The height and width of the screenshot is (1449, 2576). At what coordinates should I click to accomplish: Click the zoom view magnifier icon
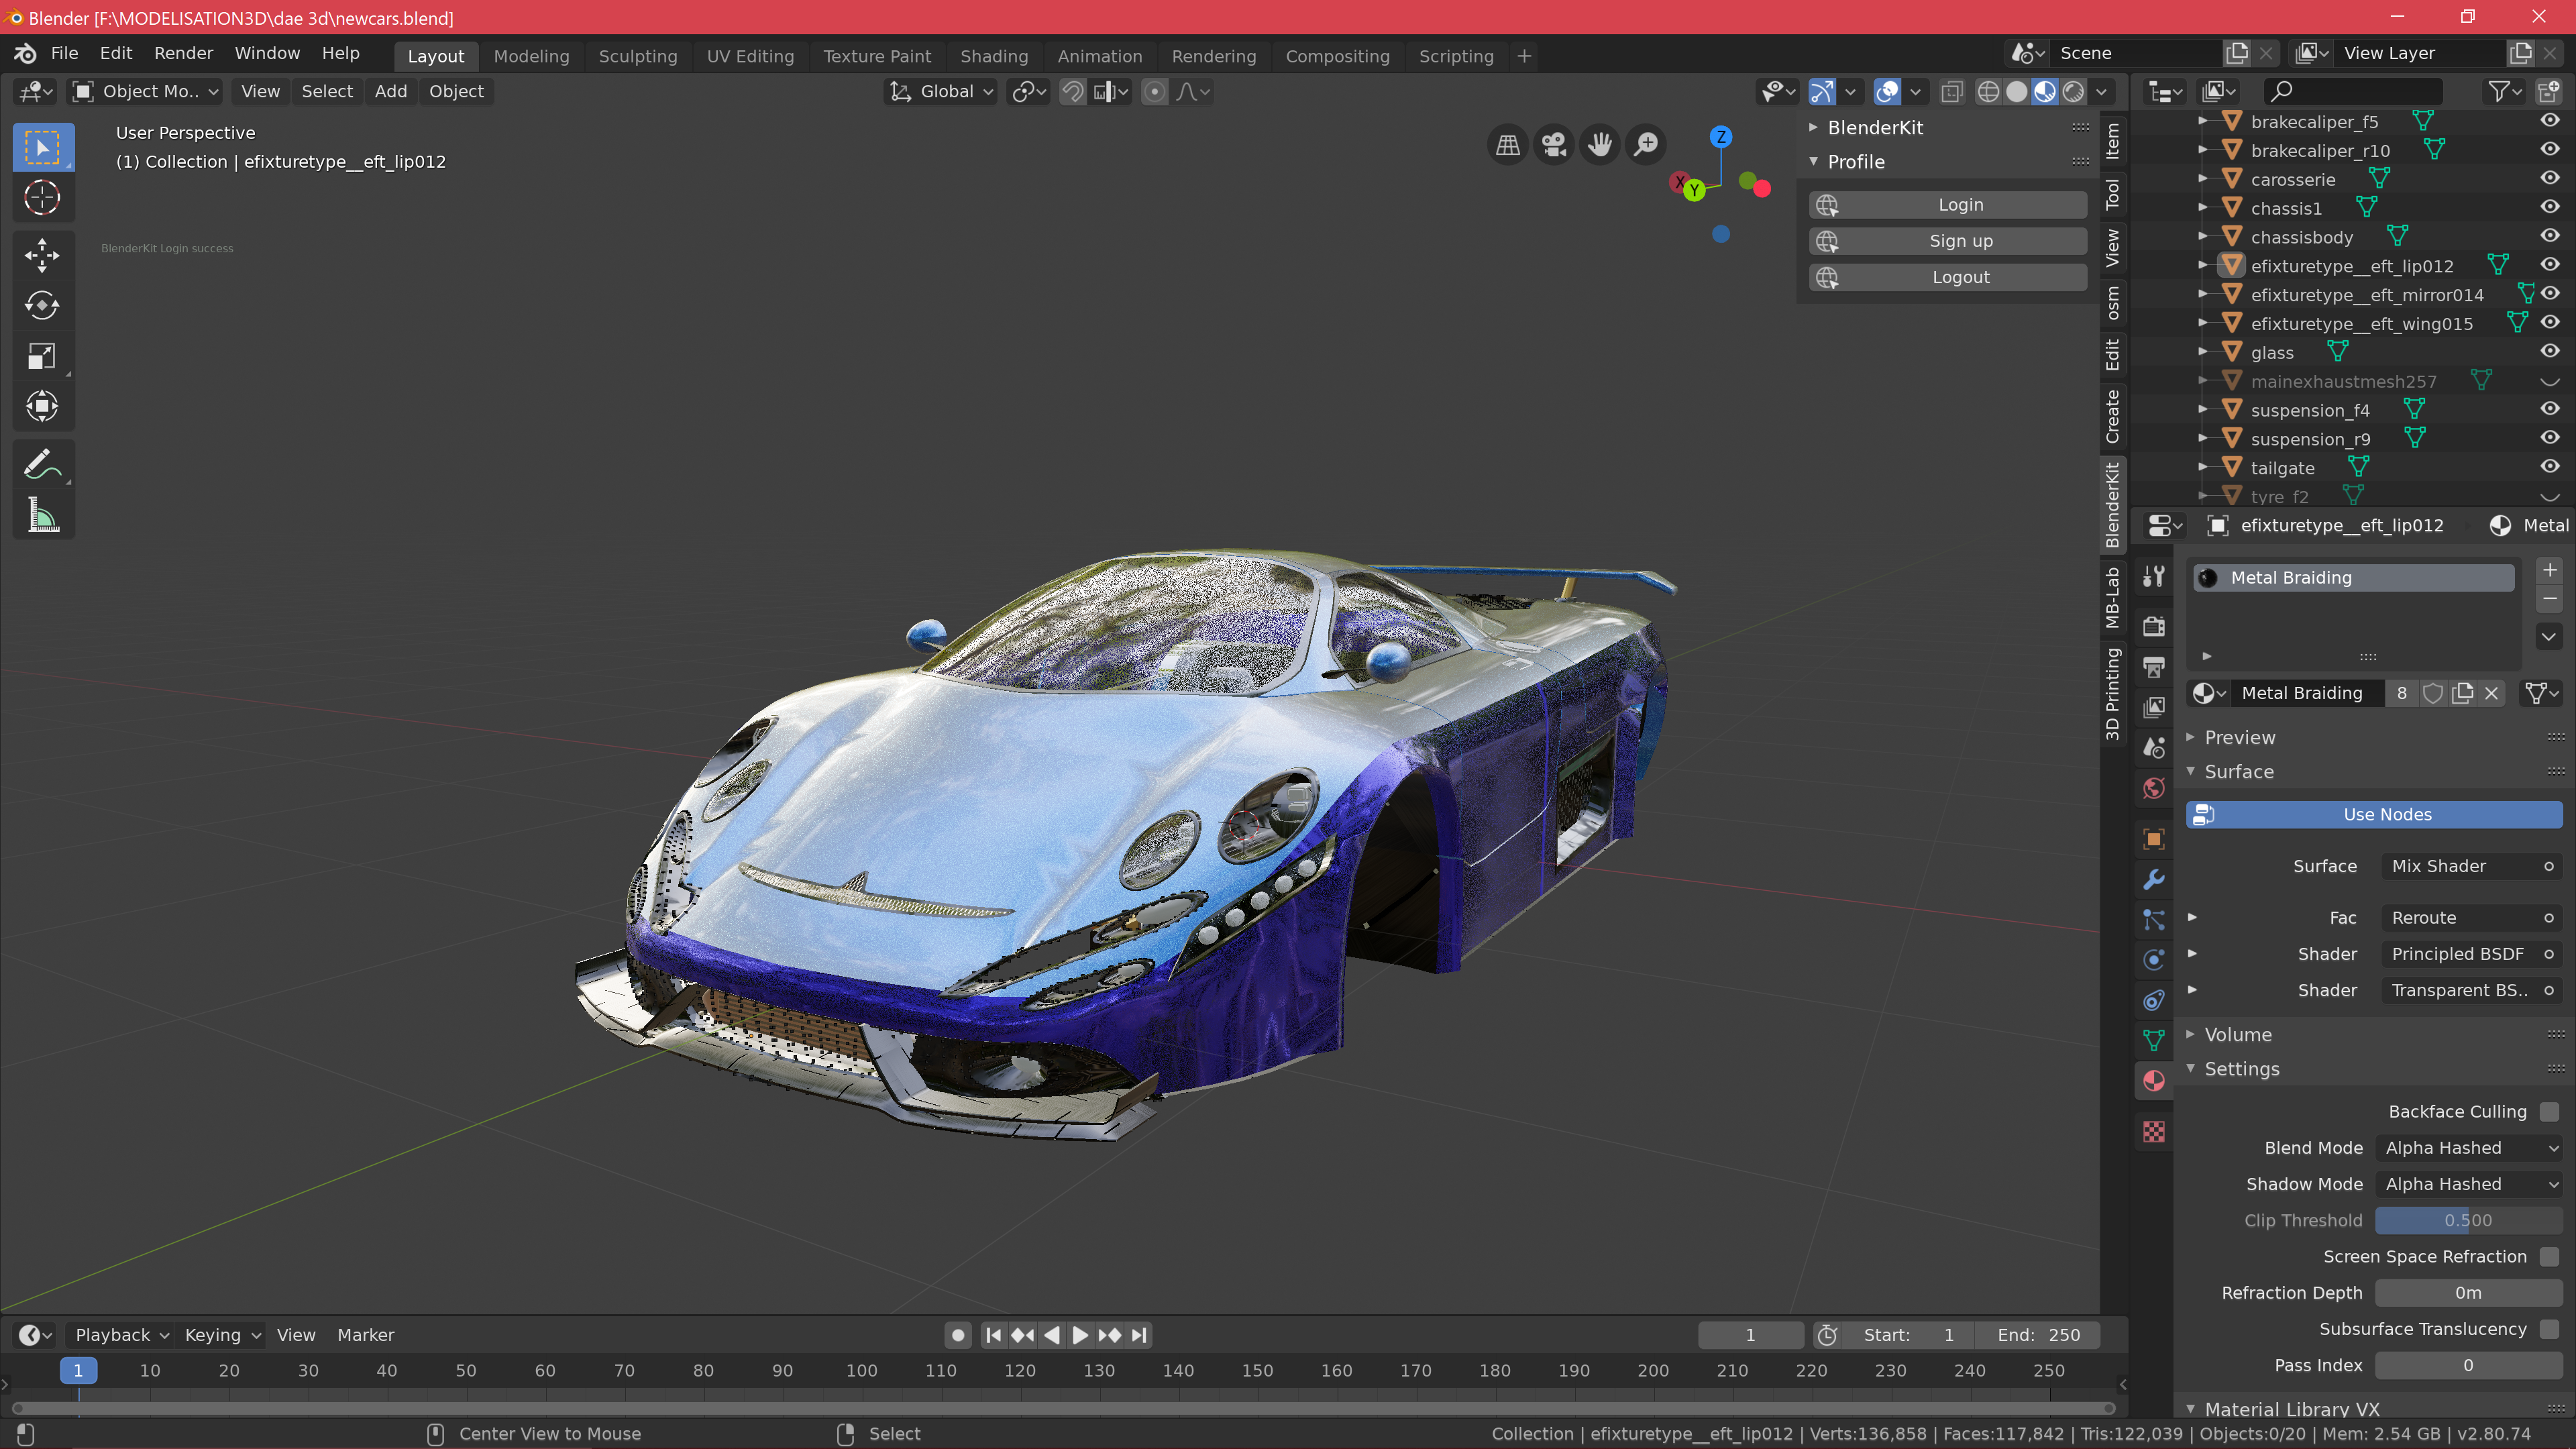1645,145
